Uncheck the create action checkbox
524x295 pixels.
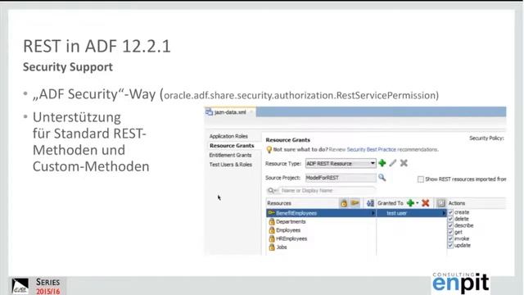tap(450, 212)
